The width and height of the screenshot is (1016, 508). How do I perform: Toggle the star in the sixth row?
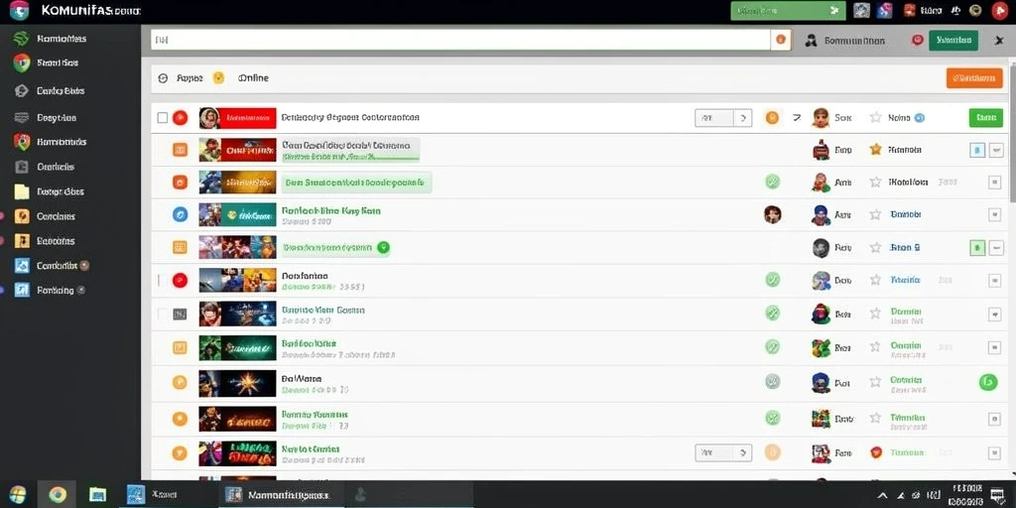point(875,280)
